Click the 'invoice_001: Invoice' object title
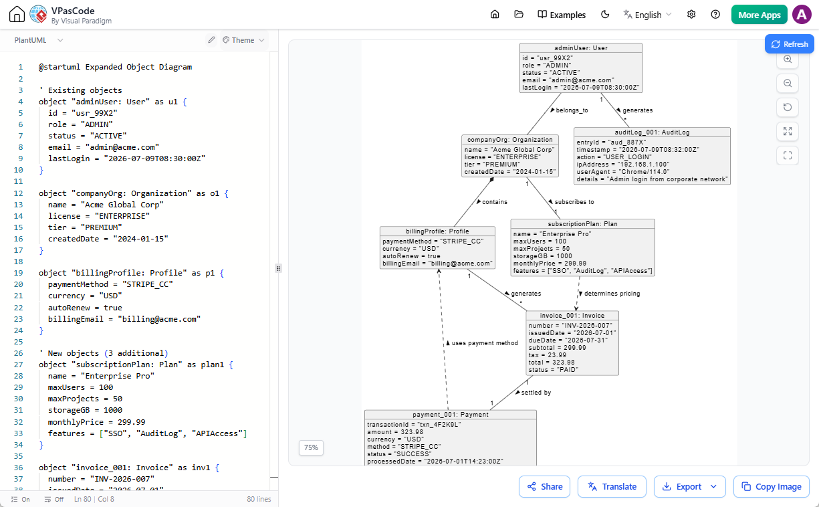 (572, 315)
